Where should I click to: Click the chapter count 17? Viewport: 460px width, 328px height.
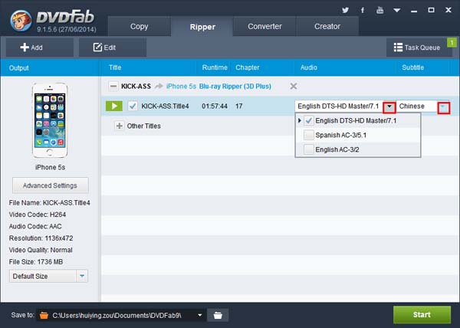[238, 106]
